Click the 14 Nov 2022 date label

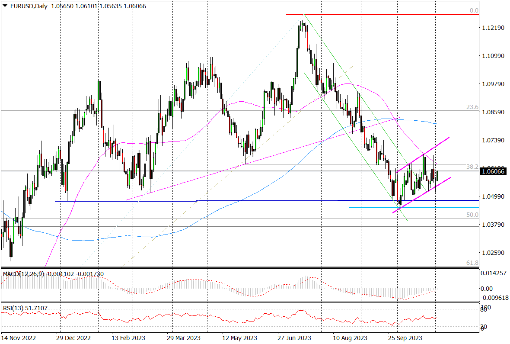(x=19, y=338)
